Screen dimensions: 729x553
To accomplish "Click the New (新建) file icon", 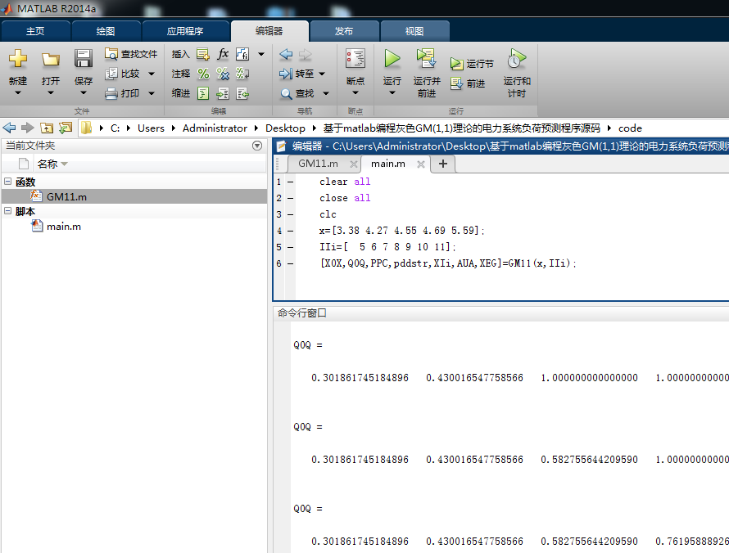I will point(18,59).
